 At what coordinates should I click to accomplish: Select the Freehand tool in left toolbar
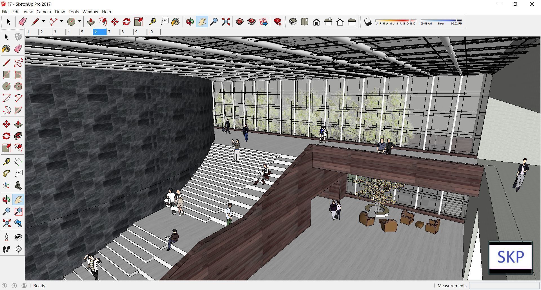pos(18,63)
